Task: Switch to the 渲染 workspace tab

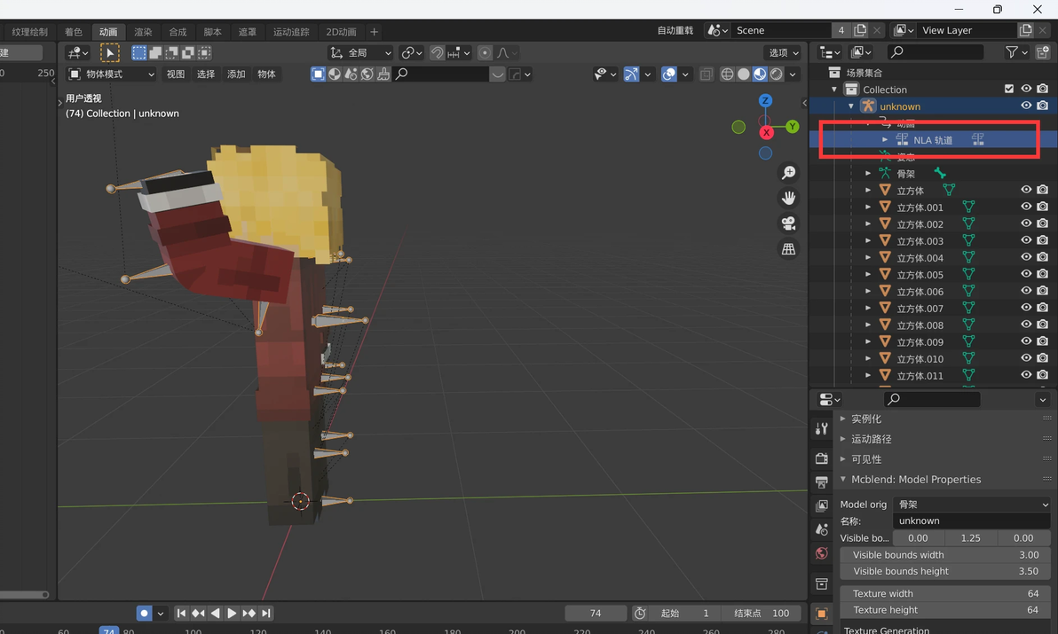Action: 143,32
